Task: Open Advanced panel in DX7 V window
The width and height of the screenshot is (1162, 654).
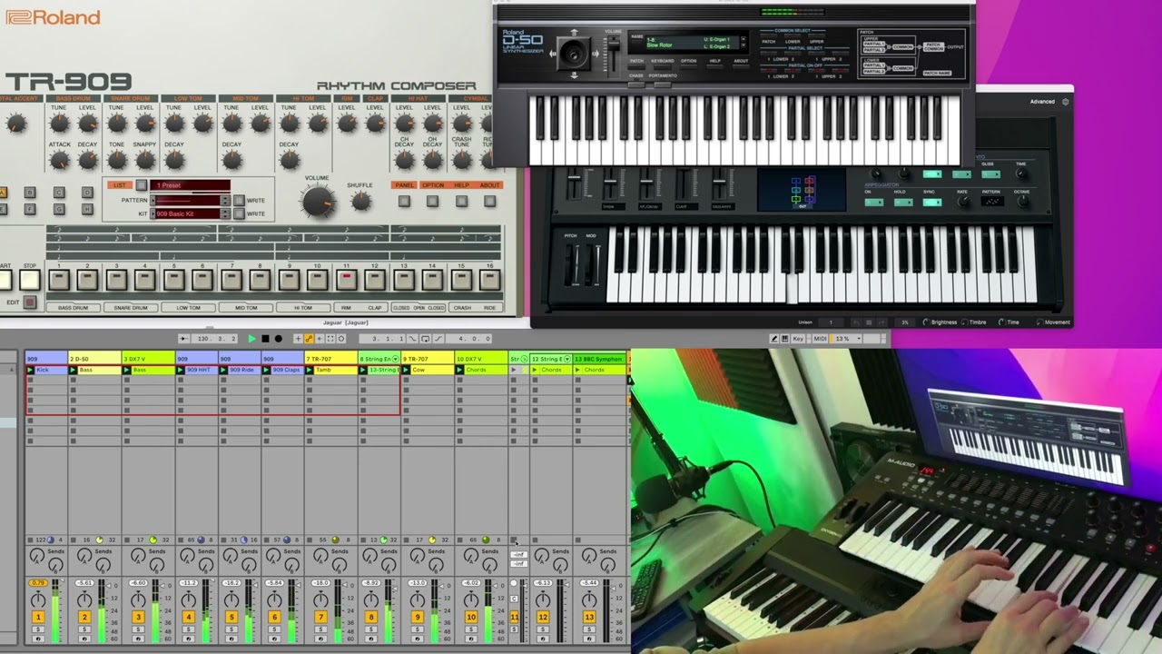Action: coord(1042,102)
